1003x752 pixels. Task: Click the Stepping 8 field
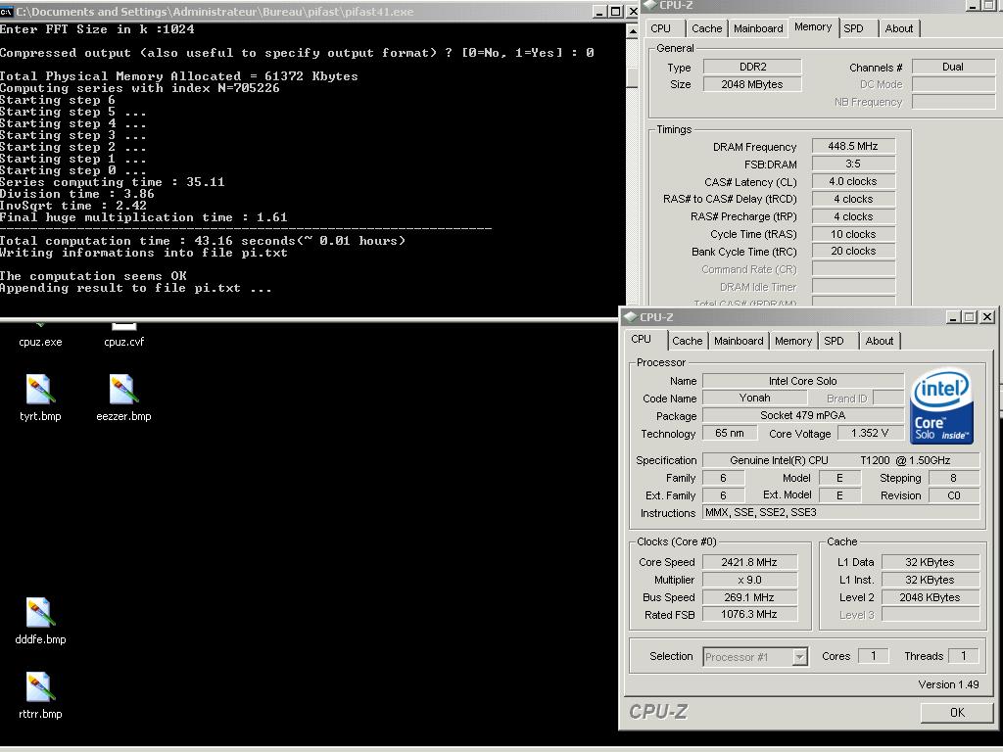(954, 478)
